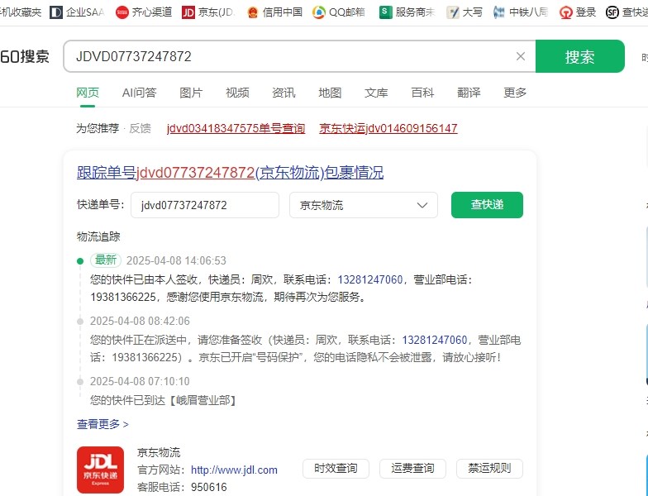Screen dimensions: 648x496
Task: Select the 网页 tab
Action: pos(88,93)
